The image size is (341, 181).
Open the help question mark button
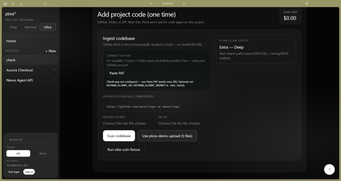point(329,170)
